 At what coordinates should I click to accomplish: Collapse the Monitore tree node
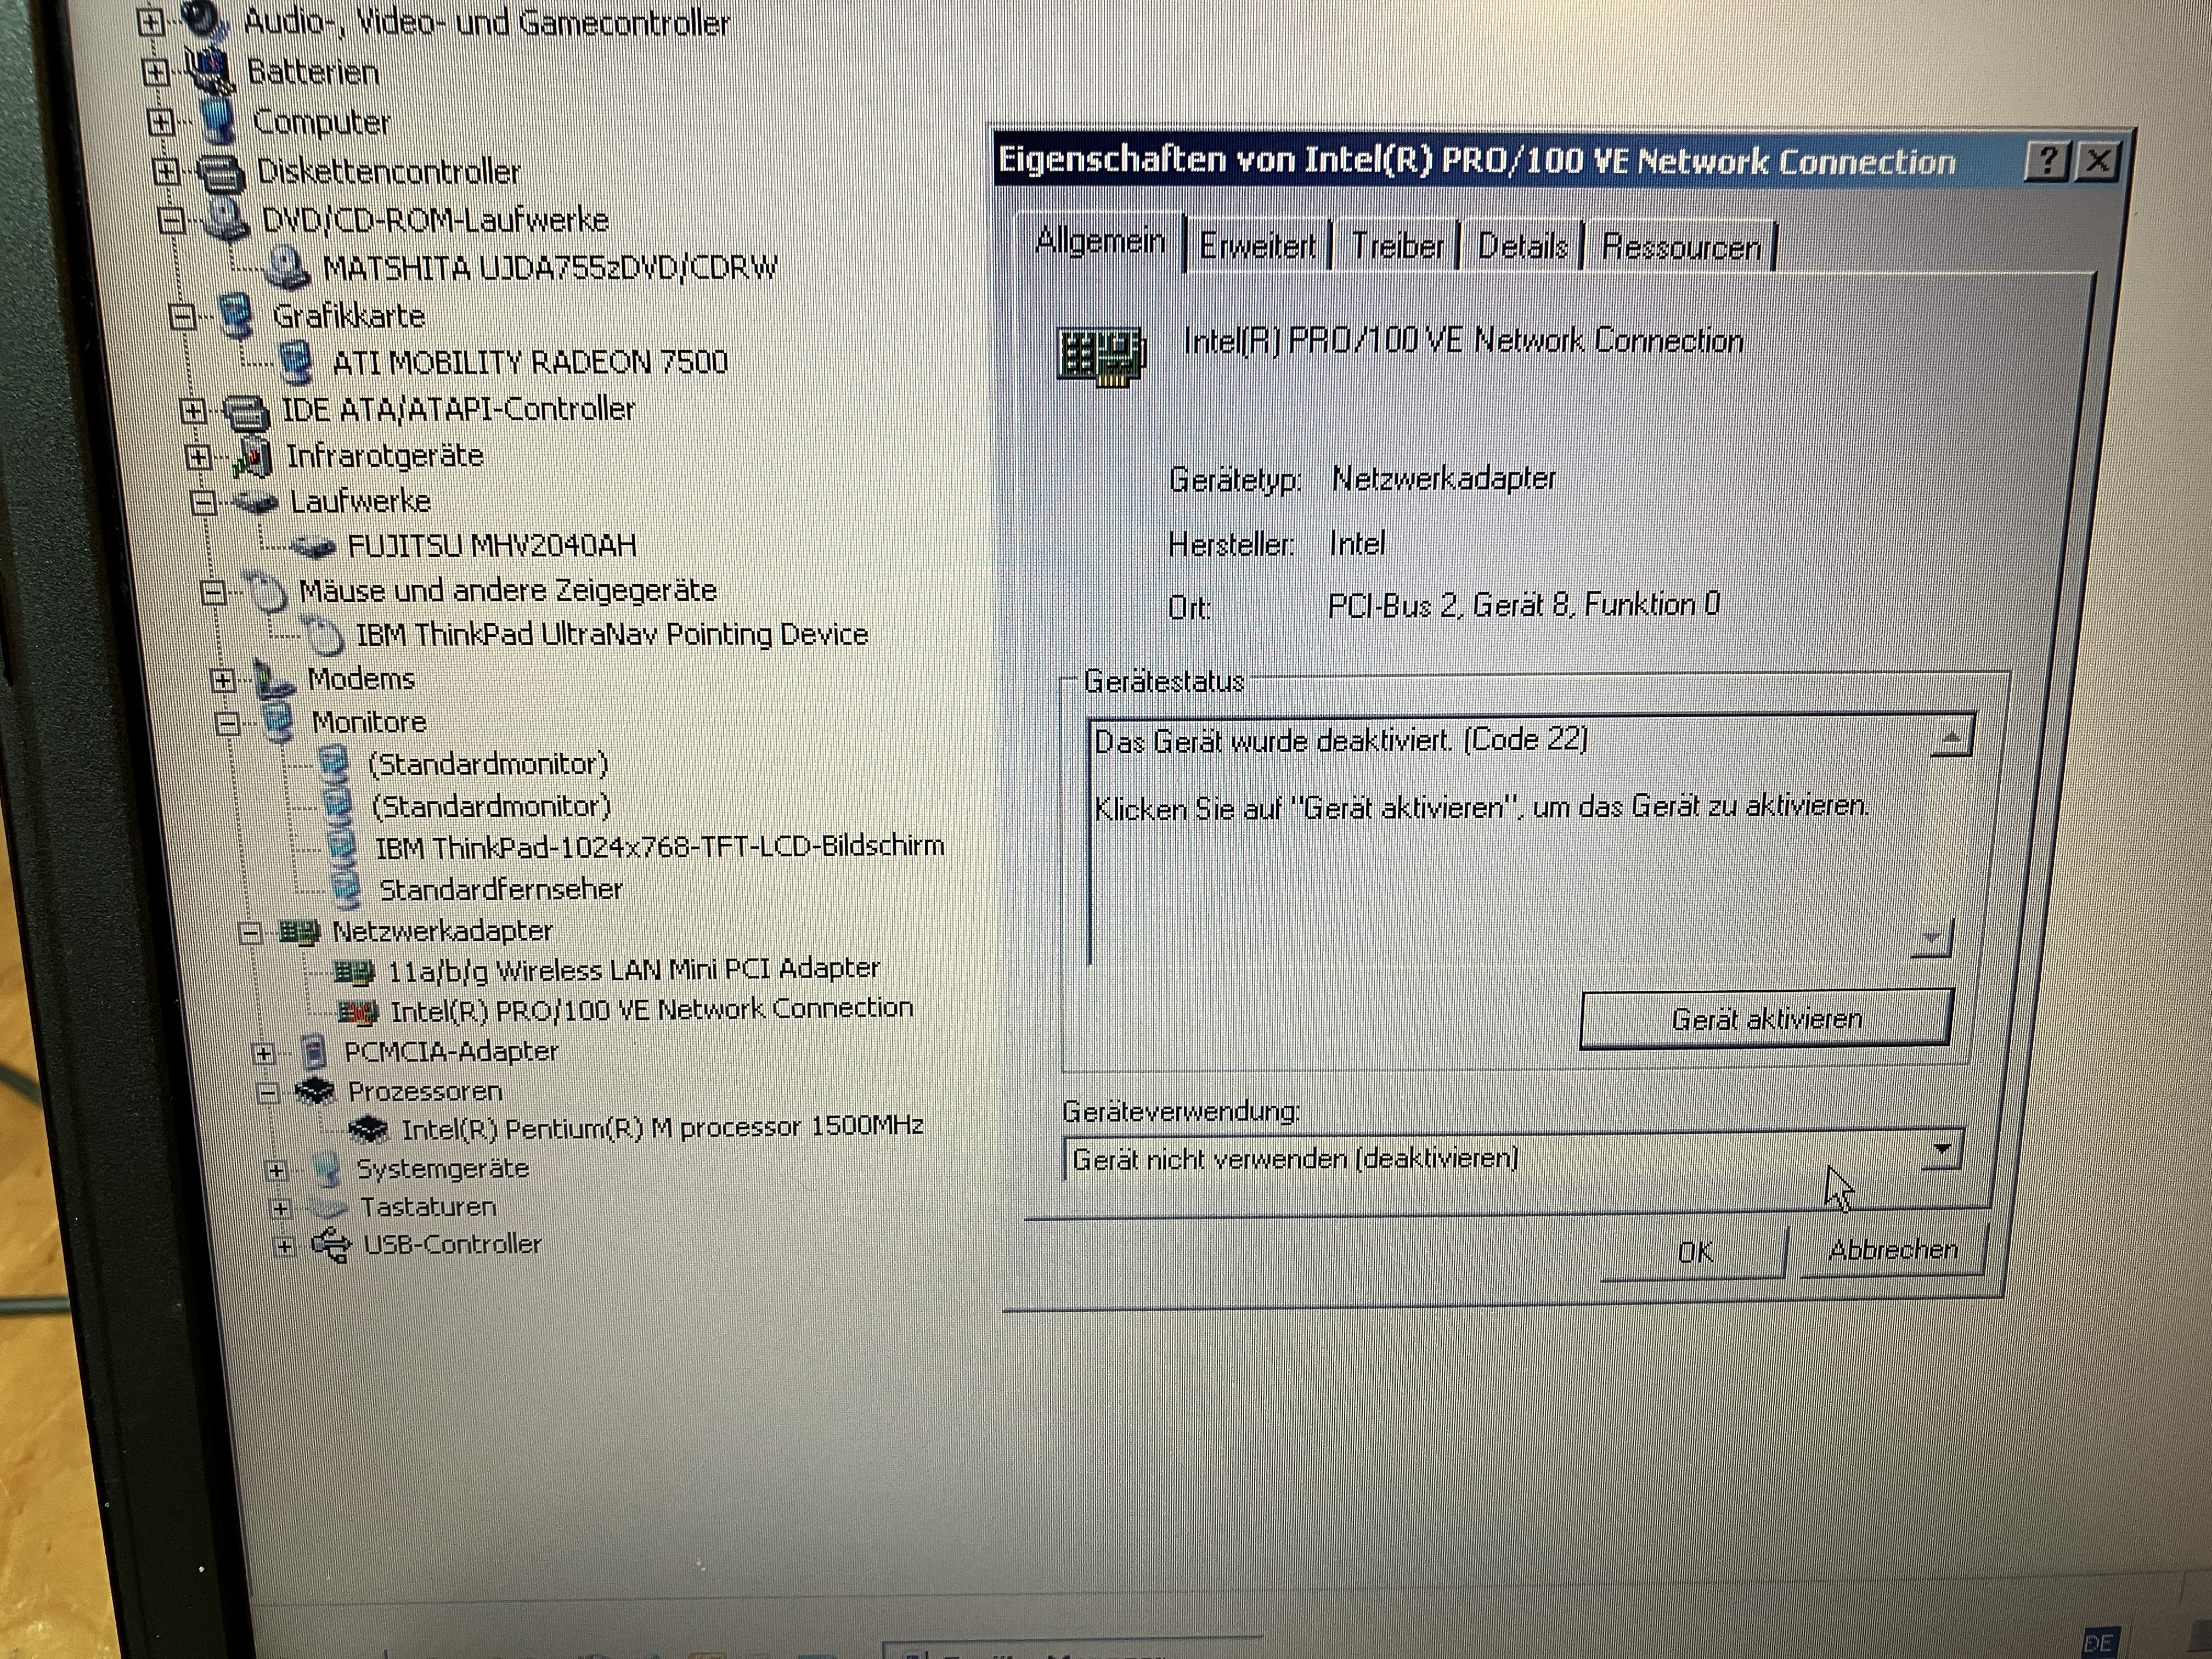(x=228, y=723)
